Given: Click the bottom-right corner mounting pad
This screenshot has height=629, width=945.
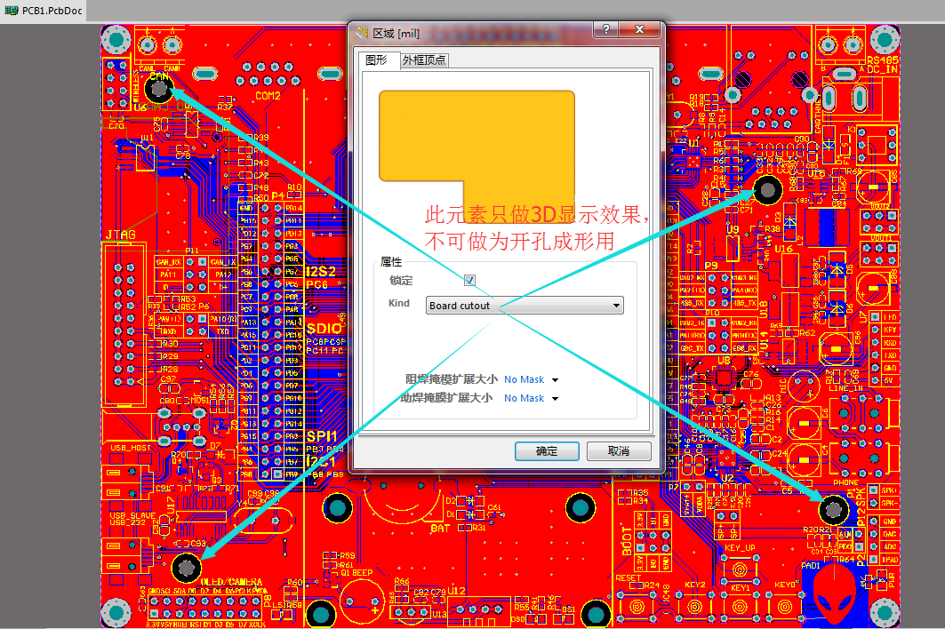Looking at the screenshot, I should coord(884,611).
